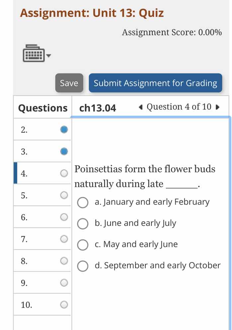Expand the keyboard dropdown arrow
This screenshot has height=330, width=232.
[x=49, y=56]
